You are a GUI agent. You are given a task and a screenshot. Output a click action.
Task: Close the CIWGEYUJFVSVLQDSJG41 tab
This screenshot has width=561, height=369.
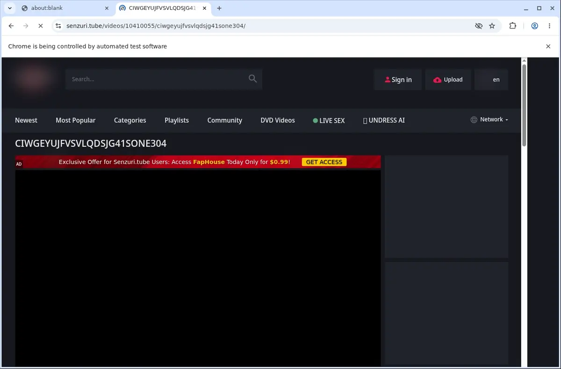pyautogui.click(x=204, y=8)
